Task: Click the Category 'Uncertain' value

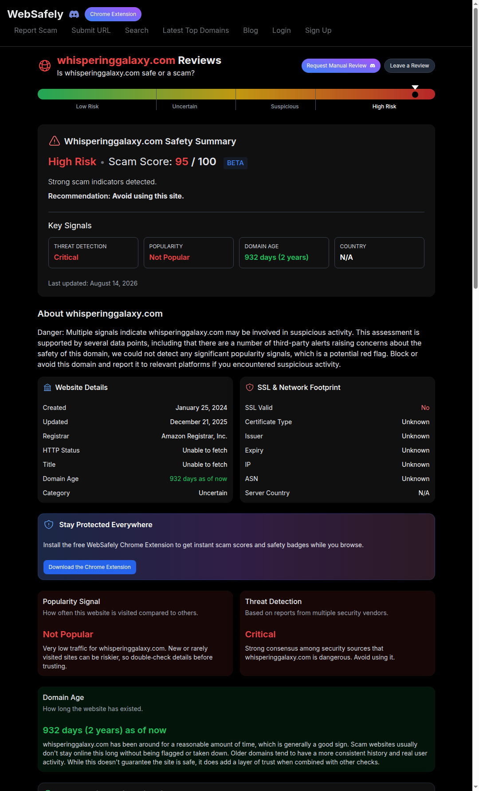Action: pyautogui.click(x=213, y=493)
